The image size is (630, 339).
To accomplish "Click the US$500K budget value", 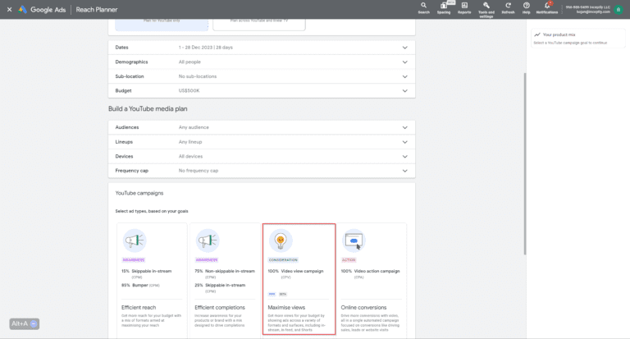I will 189,91.
